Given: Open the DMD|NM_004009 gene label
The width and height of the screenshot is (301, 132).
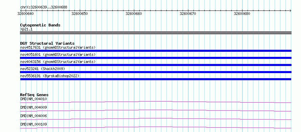Looking at the screenshot, I should coord(33,107).
